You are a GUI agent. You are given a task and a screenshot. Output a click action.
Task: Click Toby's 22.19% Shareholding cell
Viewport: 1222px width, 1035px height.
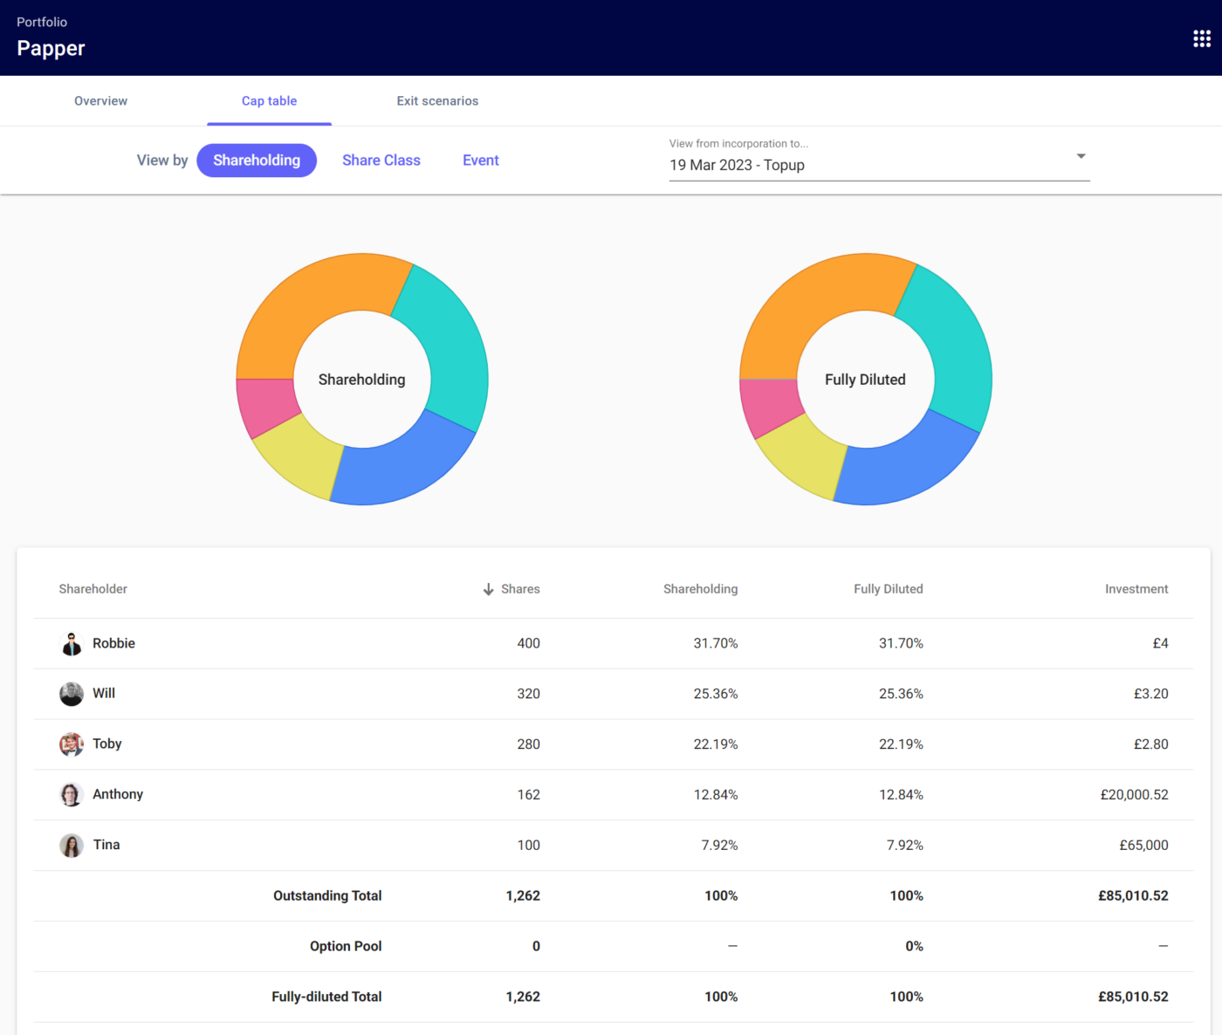click(716, 744)
